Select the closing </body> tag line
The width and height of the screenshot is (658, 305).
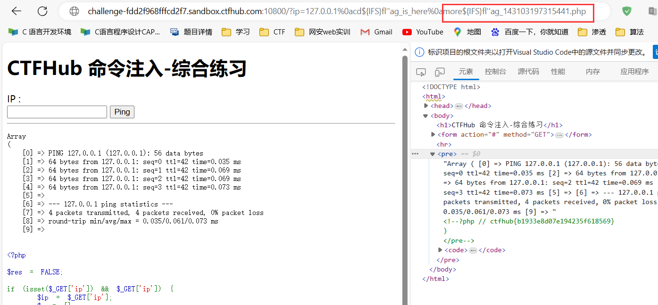[x=442, y=270]
